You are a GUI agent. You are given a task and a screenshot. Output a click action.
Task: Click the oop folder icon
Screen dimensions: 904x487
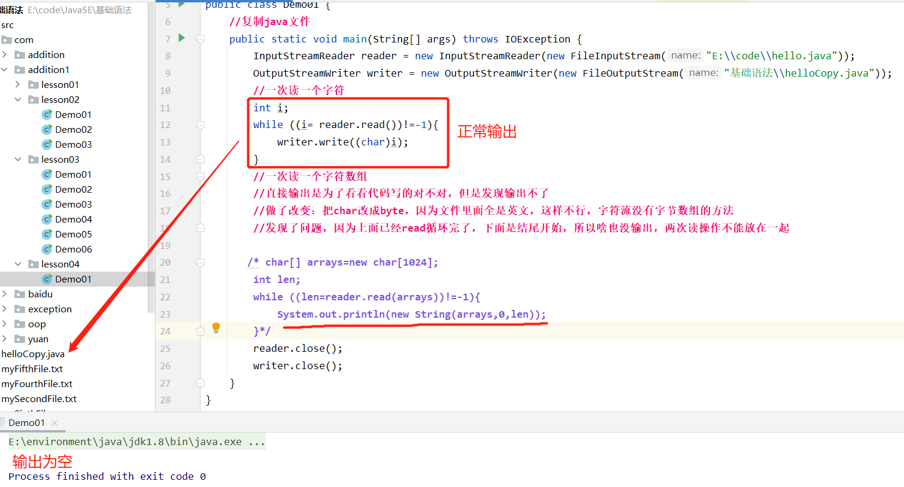(20, 324)
